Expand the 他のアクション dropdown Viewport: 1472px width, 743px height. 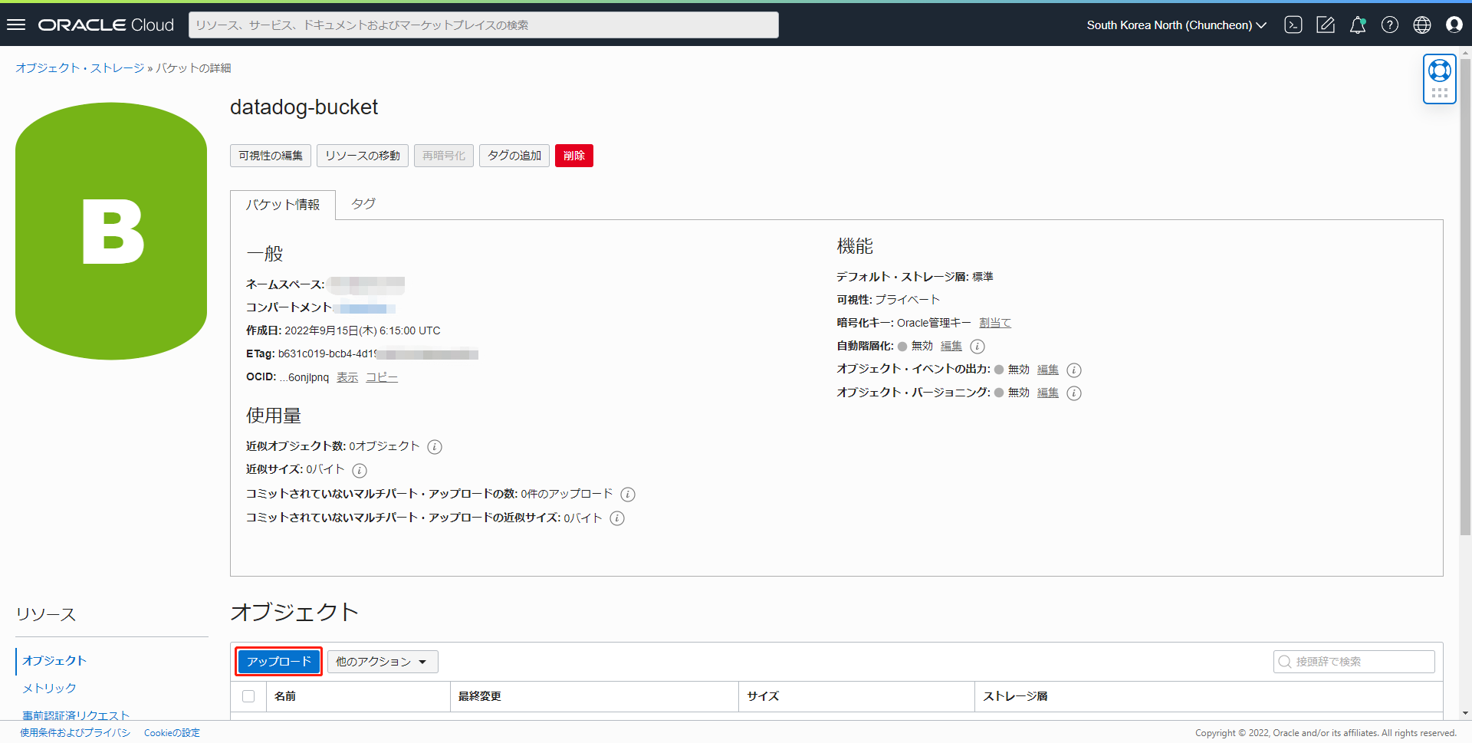coord(382,662)
